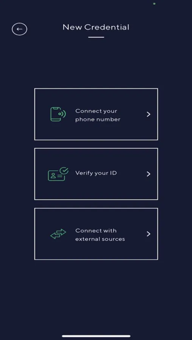The image size is (192, 340).
Task: Tap the green phone signal icon
Action: (x=58, y=114)
